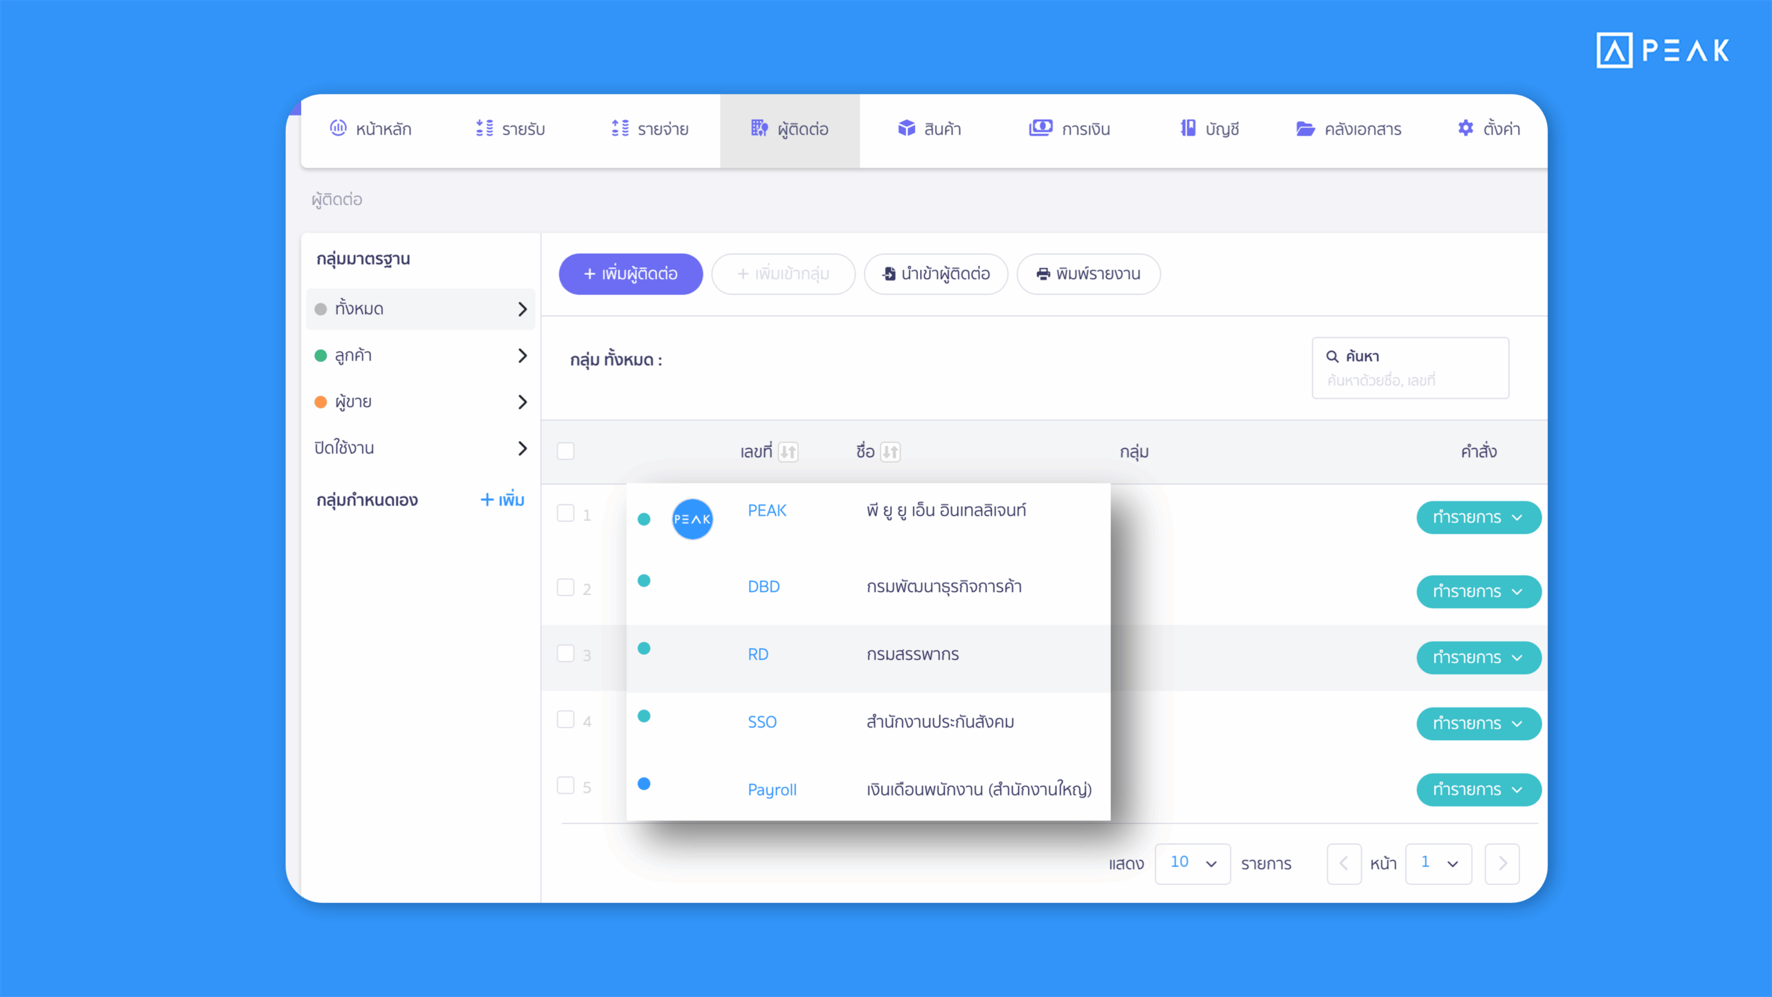Check the select-all header checkbox
The width and height of the screenshot is (1772, 997).
[x=566, y=451]
